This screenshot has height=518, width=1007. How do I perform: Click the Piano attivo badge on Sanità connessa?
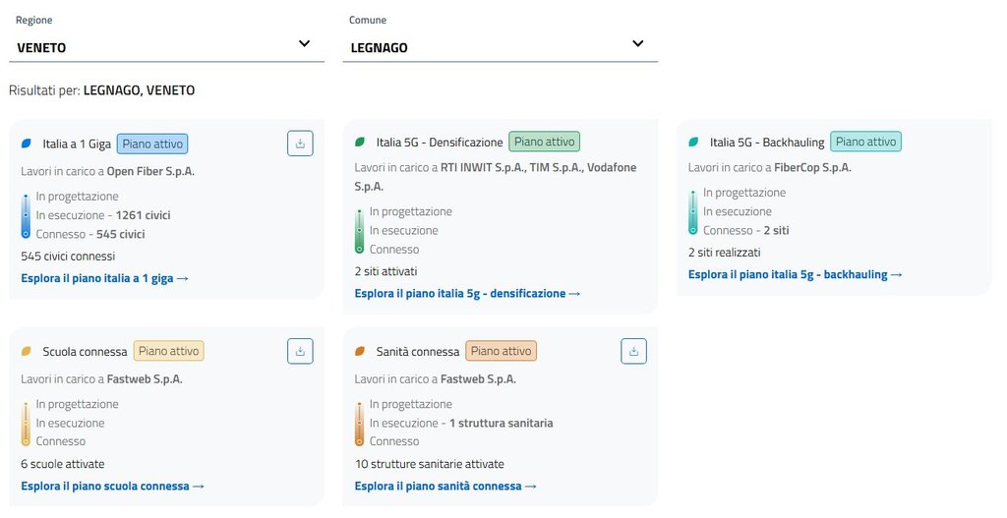(x=502, y=351)
